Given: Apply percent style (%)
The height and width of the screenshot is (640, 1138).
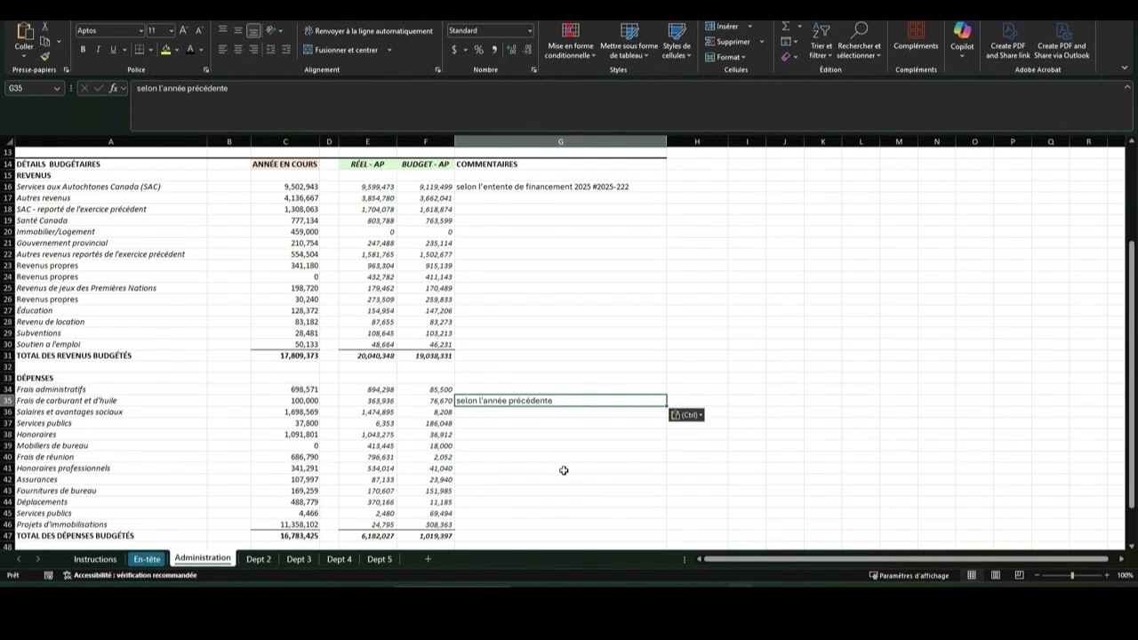Looking at the screenshot, I should [479, 50].
